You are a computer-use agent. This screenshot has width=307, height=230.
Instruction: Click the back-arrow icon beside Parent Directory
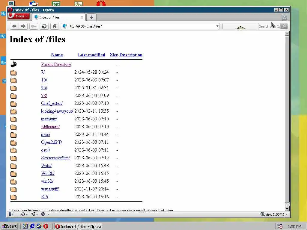[13, 64]
